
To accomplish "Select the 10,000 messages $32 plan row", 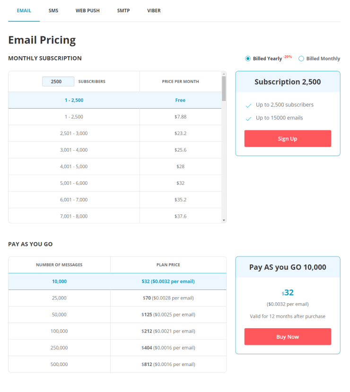I will click(117, 281).
